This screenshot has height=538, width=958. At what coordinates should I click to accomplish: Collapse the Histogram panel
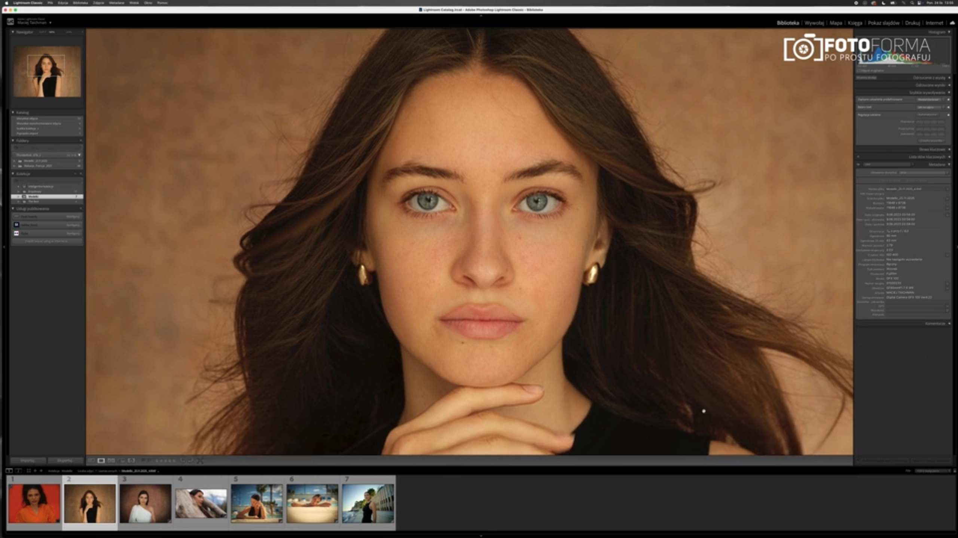tap(949, 32)
